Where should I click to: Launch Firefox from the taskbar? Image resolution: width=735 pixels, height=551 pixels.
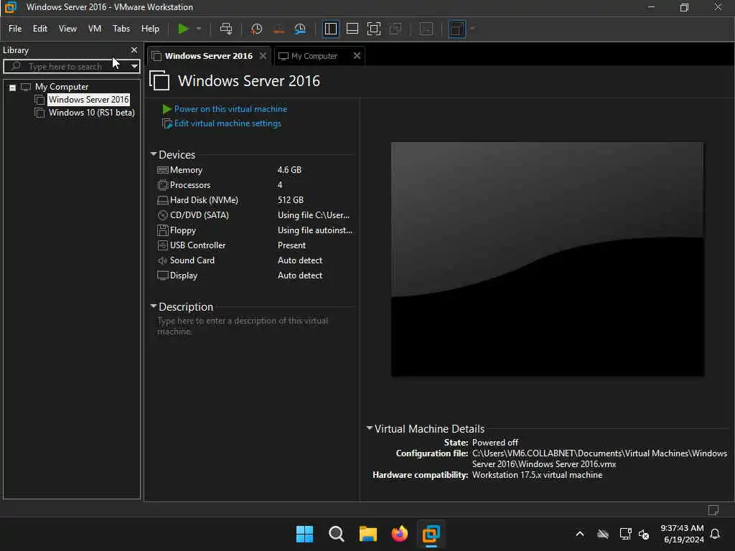click(399, 534)
